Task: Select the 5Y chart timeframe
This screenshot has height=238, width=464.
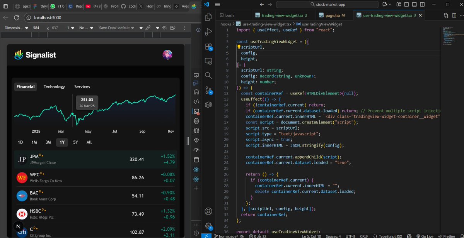Action: click(x=75, y=142)
